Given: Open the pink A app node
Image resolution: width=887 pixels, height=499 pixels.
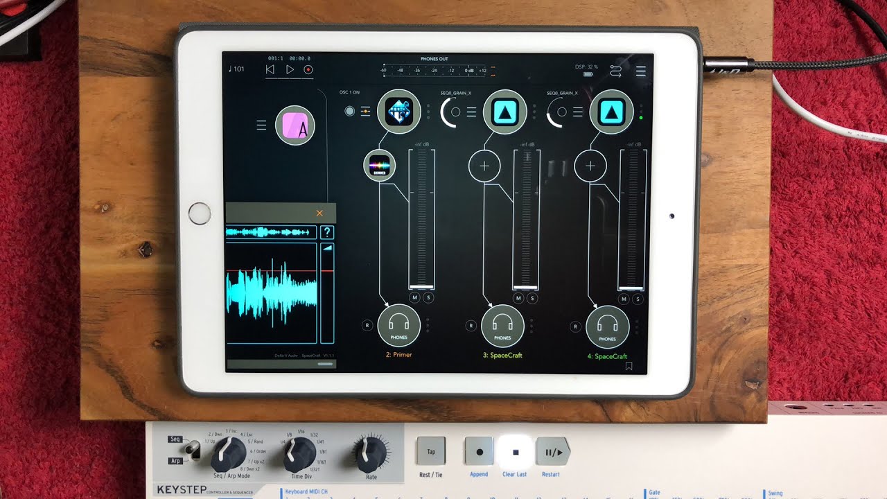Looking at the screenshot, I should (x=295, y=125).
